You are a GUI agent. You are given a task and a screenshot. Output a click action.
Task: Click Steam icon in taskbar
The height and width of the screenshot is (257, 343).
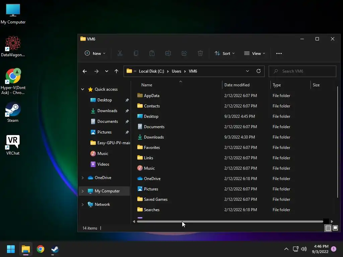[55, 249]
